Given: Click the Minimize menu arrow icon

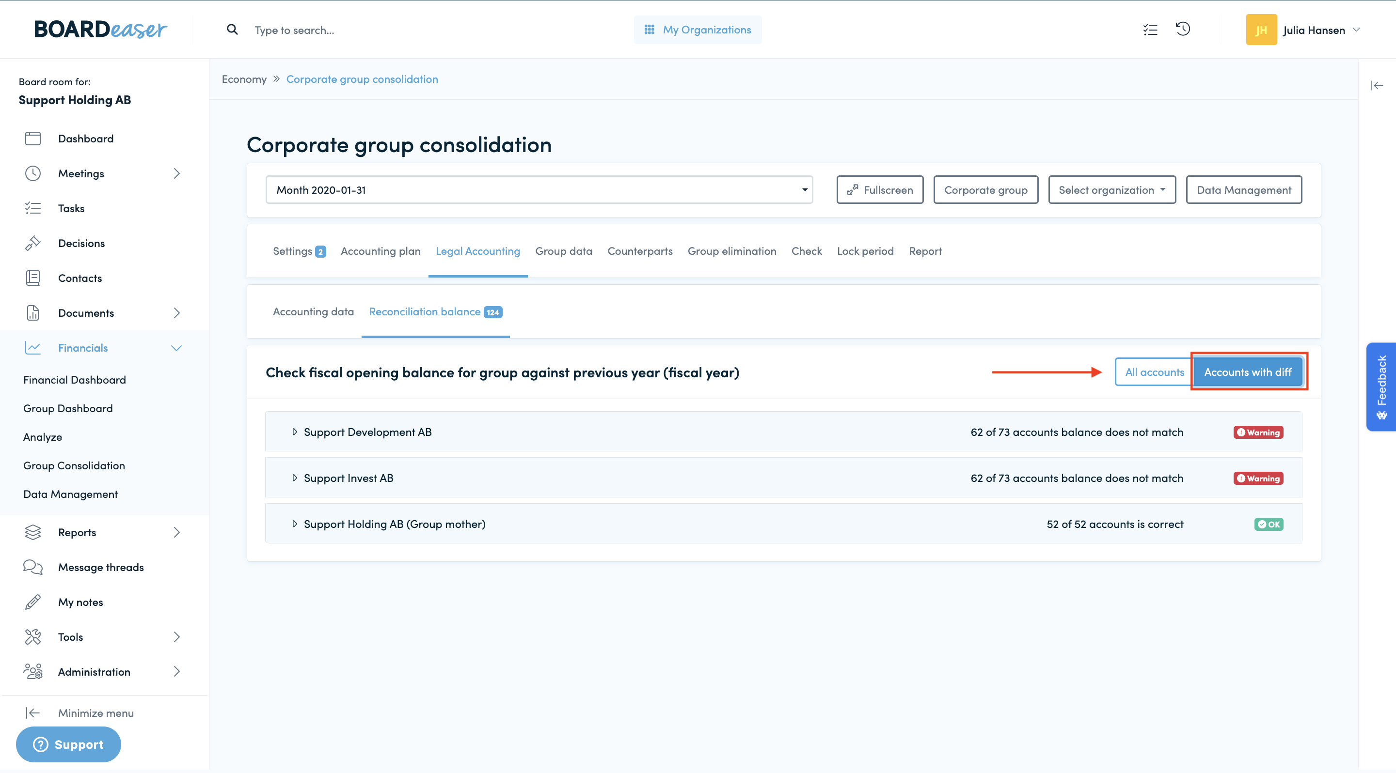Looking at the screenshot, I should 32,713.
